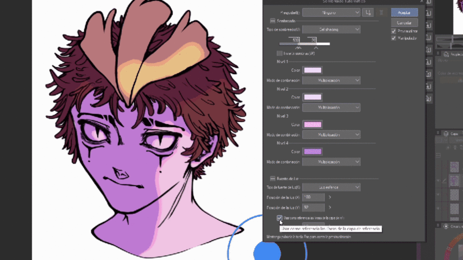Uncheck Usar como referencia las líneas checkbox
The height and width of the screenshot is (260, 463).
pyautogui.click(x=279, y=218)
